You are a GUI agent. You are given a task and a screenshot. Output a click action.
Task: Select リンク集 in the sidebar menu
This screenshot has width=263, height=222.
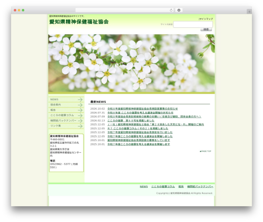click(66, 126)
